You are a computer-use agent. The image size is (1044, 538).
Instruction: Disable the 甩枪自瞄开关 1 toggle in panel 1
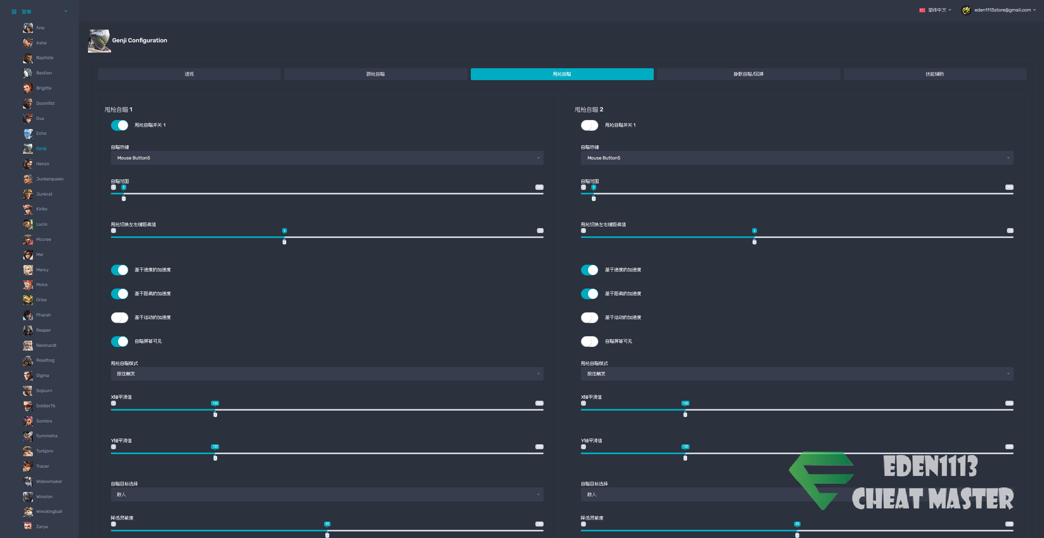pyautogui.click(x=120, y=125)
